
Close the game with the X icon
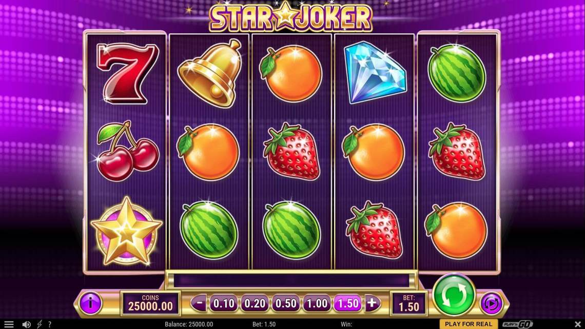pos(577,324)
